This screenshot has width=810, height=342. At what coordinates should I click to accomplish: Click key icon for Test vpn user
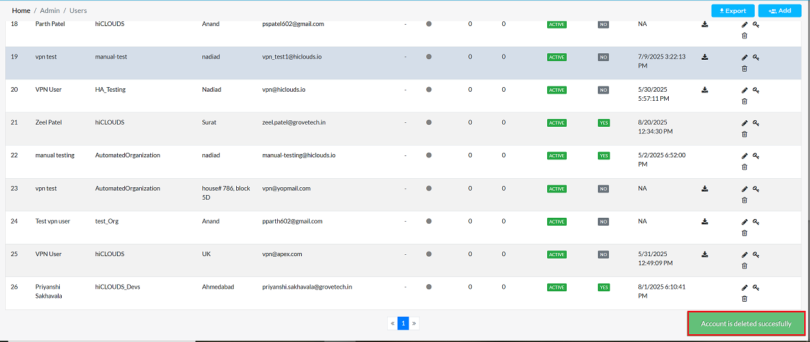point(756,222)
